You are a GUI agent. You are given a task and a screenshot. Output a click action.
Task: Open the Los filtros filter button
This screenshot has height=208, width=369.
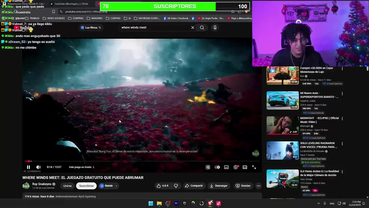91,27
